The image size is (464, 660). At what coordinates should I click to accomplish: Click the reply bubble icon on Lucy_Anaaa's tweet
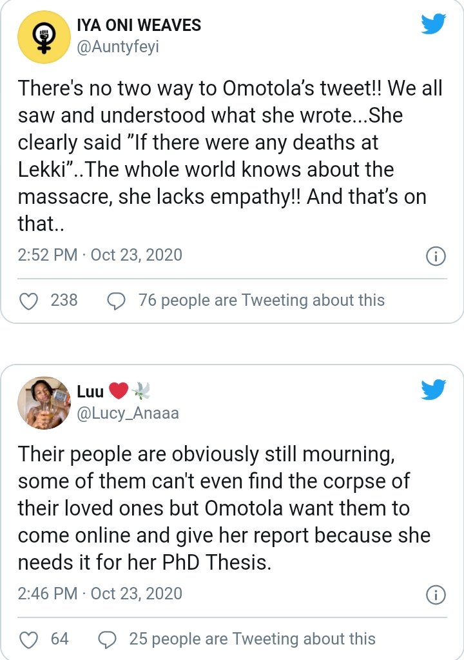[x=107, y=639]
